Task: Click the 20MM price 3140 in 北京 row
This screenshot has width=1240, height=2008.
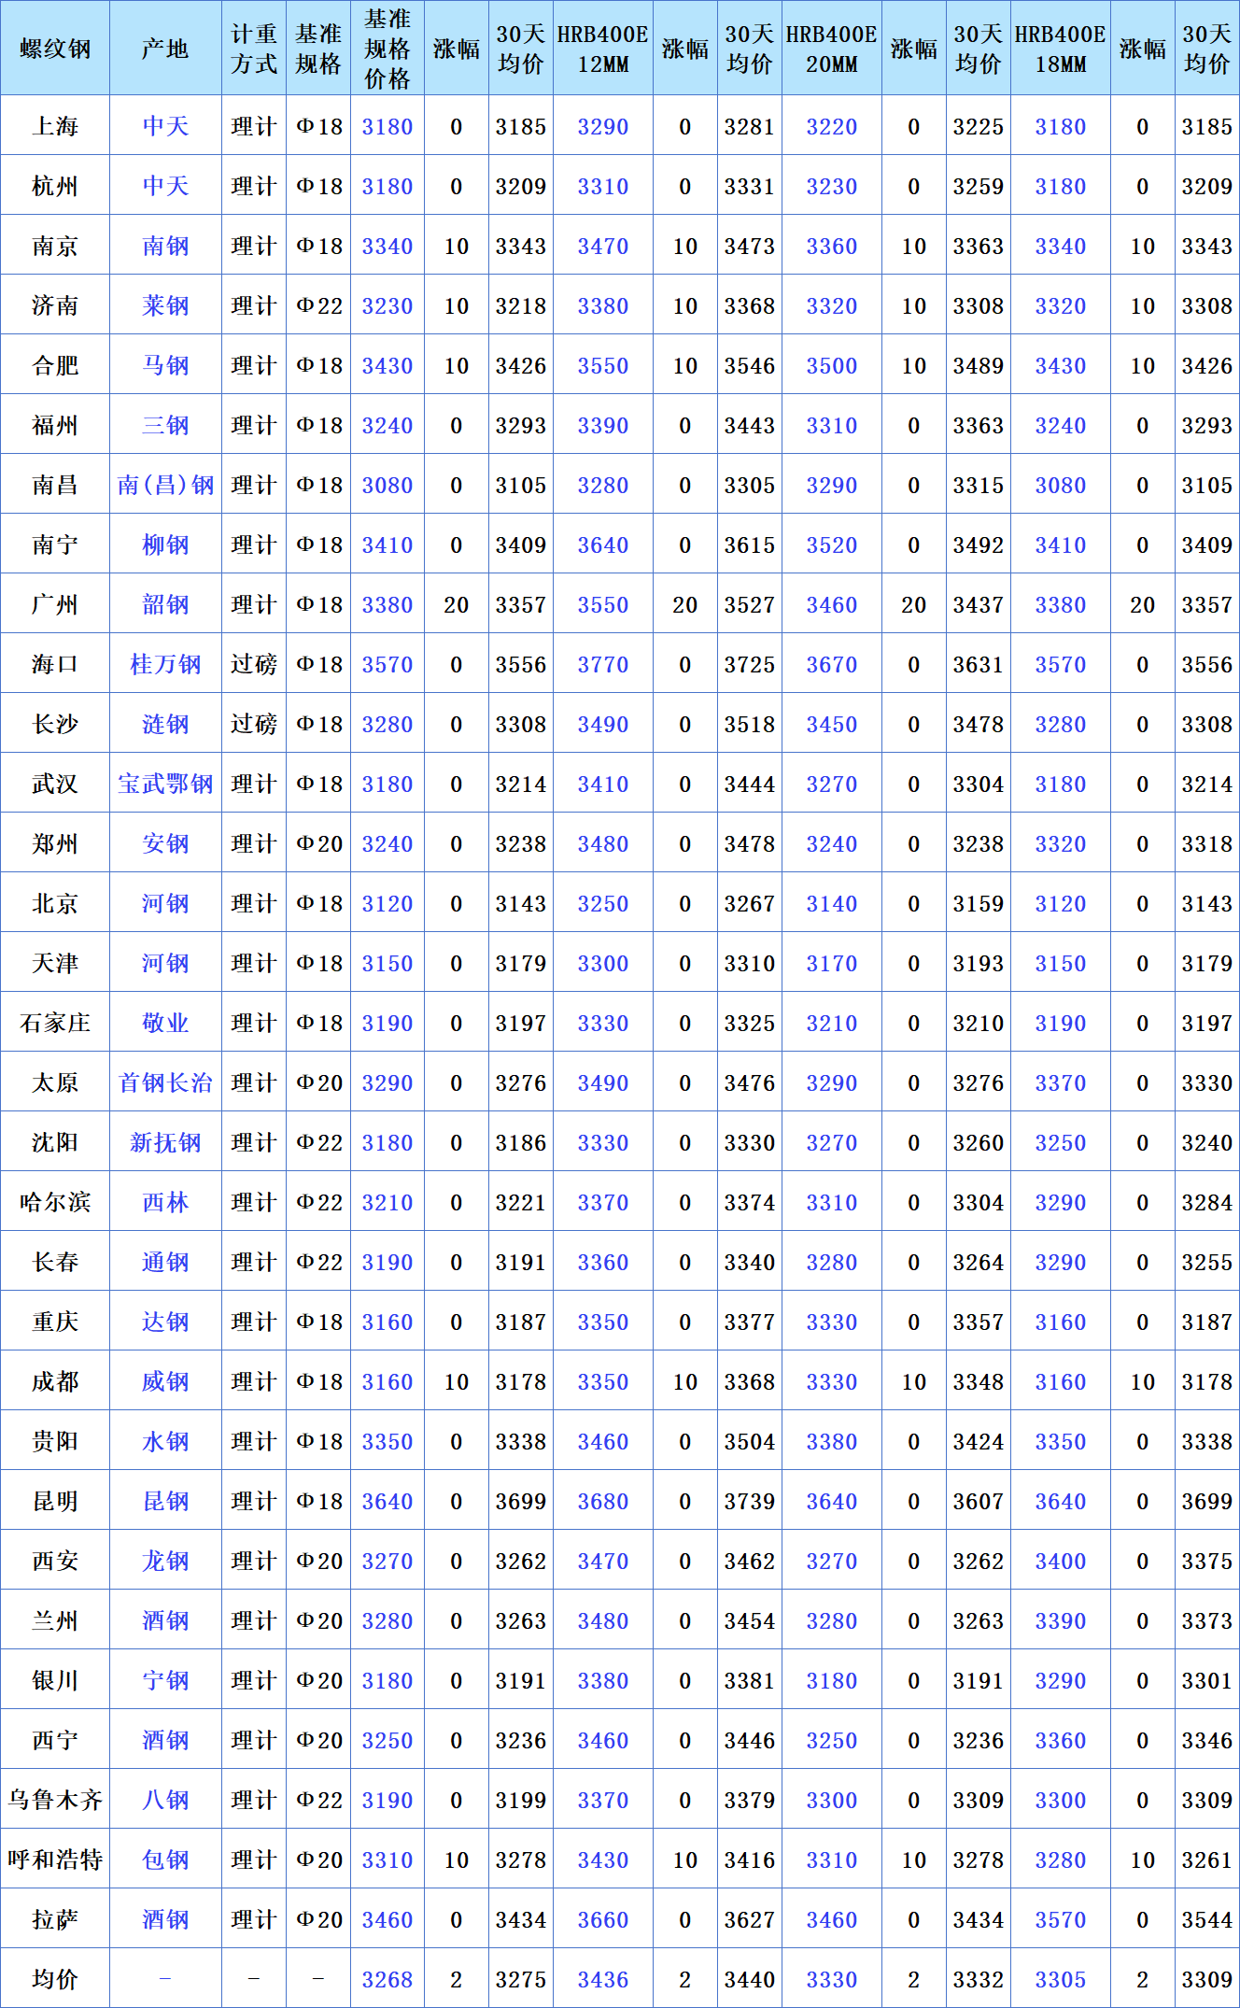Action: pyautogui.click(x=831, y=903)
